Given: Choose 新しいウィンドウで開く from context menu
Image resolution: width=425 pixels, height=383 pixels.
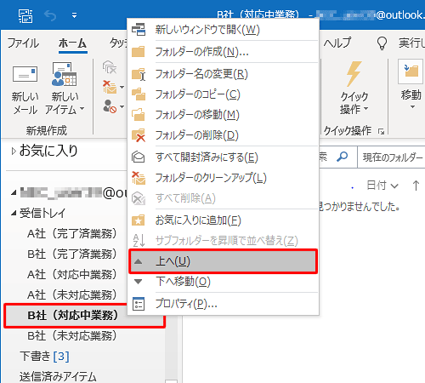Looking at the screenshot, I should (x=224, y=30).
